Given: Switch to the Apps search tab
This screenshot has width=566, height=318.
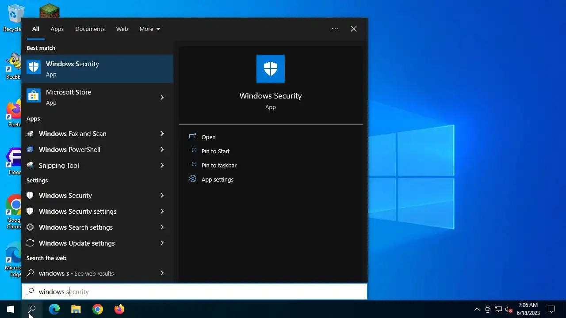Looking at the screenshot, I should [x=57, y=29].
